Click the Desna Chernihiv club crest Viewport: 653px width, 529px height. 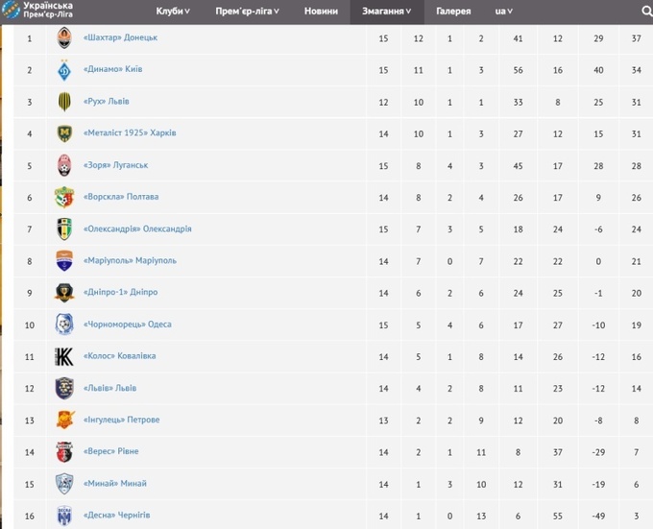[64, 516]
